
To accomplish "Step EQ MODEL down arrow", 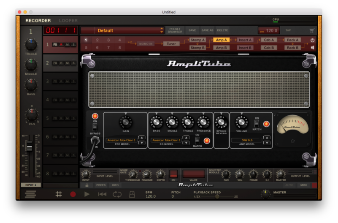I will point(186,143).
